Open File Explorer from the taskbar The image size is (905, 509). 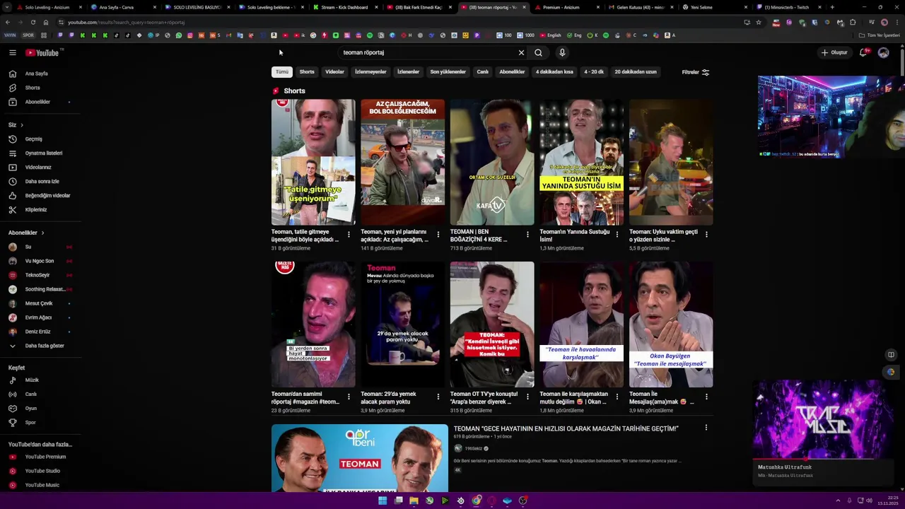coord(414,501)
